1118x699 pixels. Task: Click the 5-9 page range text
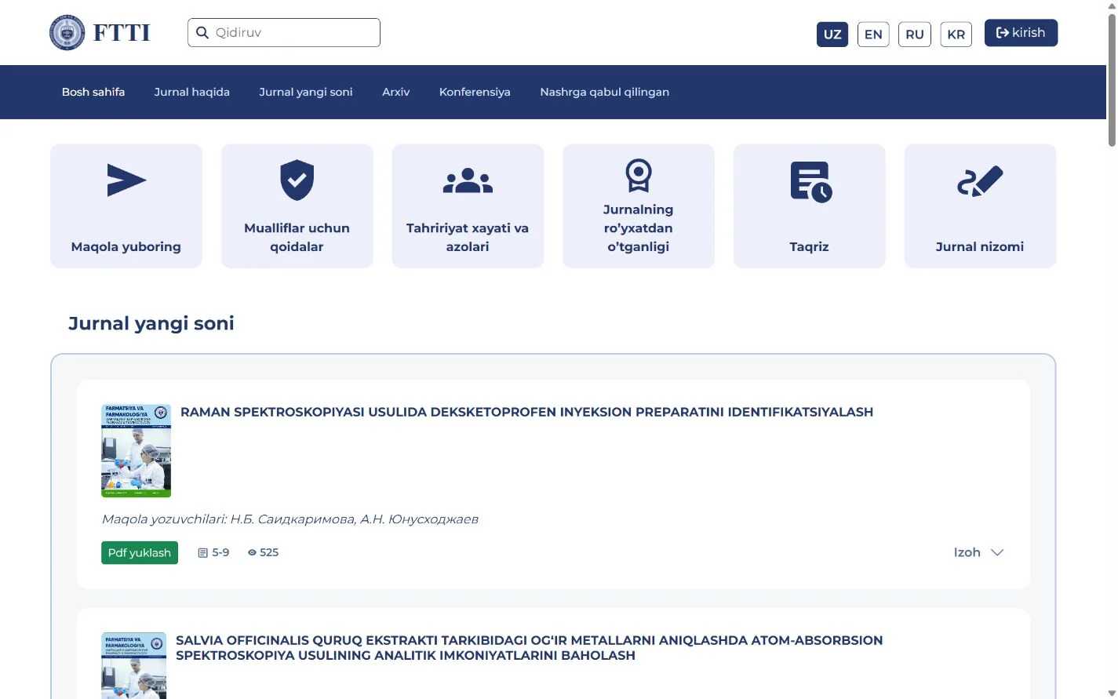220,553
